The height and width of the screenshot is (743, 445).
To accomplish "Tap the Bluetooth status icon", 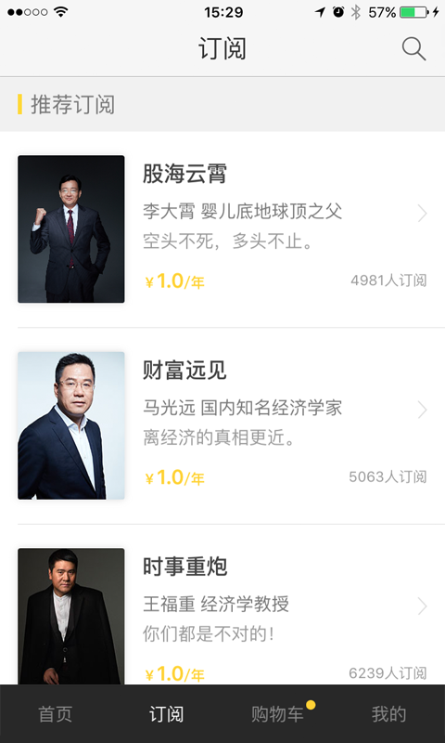I will (356, 12).
